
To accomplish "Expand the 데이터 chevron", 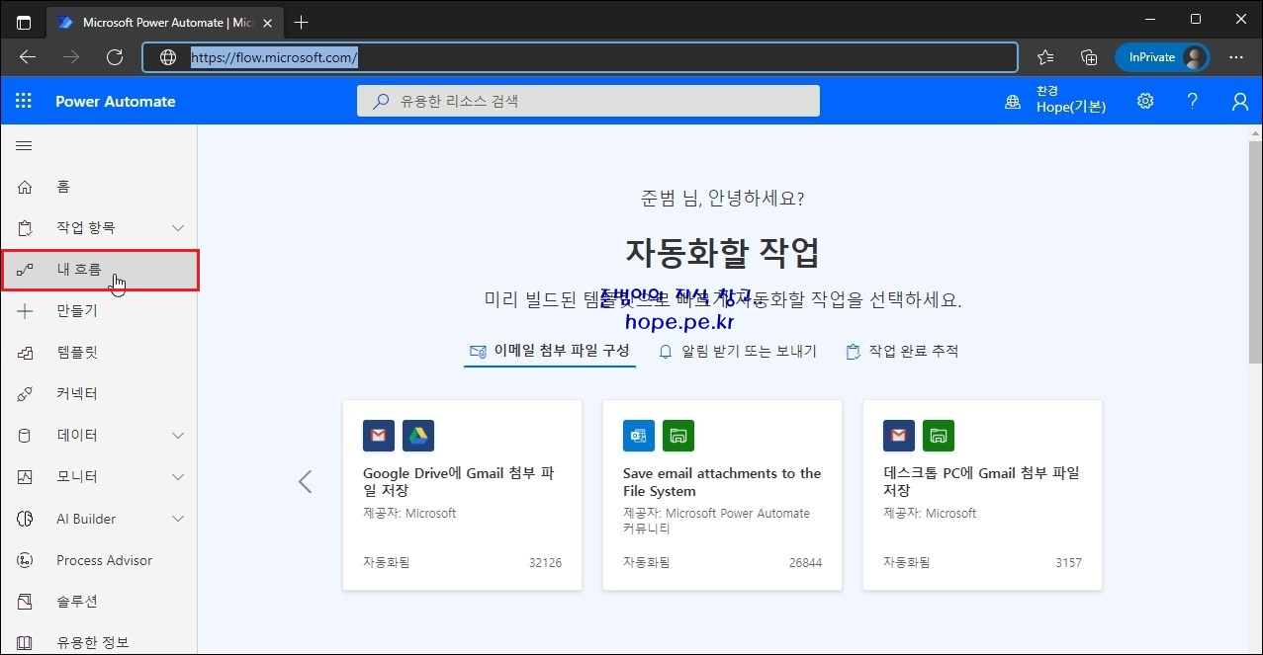I will point(178,436).
